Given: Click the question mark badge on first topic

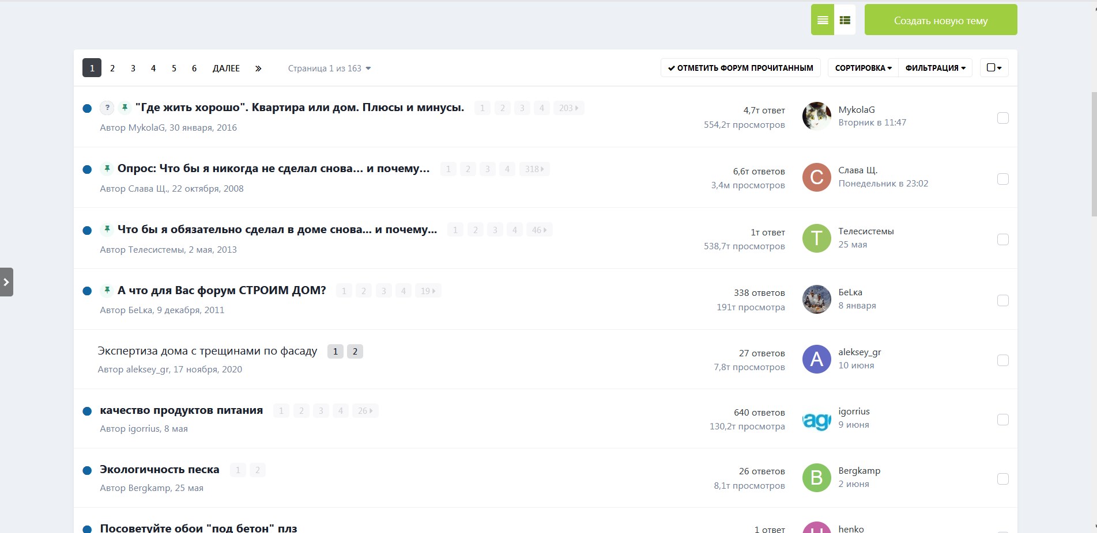Looking at the screenshot, I should tap(107, 108).
